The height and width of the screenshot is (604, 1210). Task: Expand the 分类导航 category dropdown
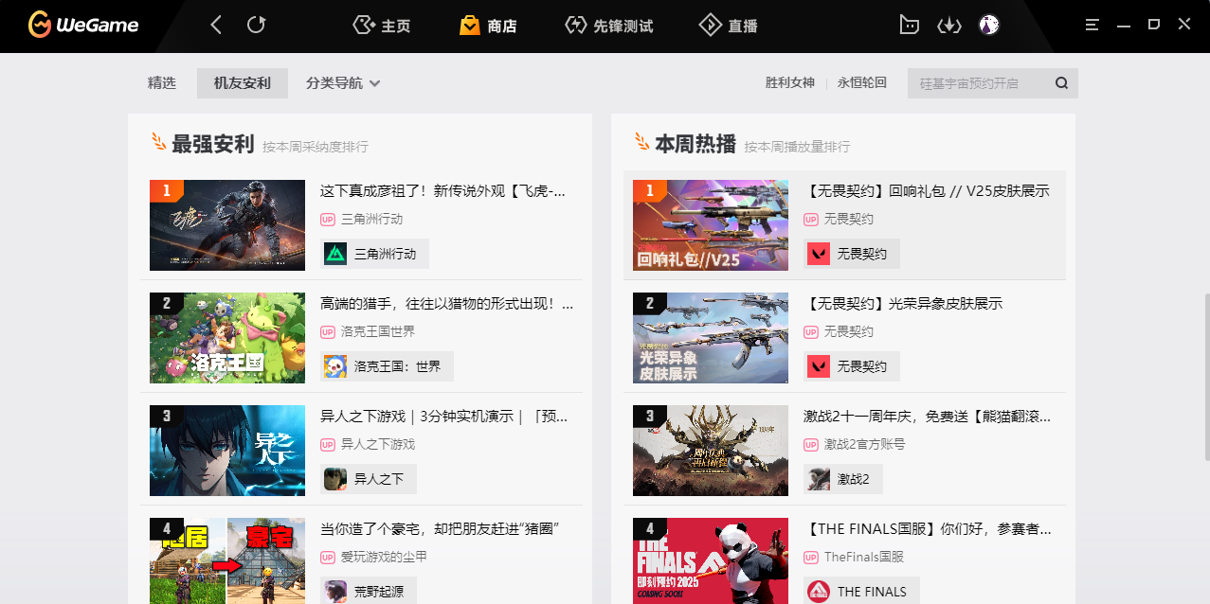[x=343, y=83]
